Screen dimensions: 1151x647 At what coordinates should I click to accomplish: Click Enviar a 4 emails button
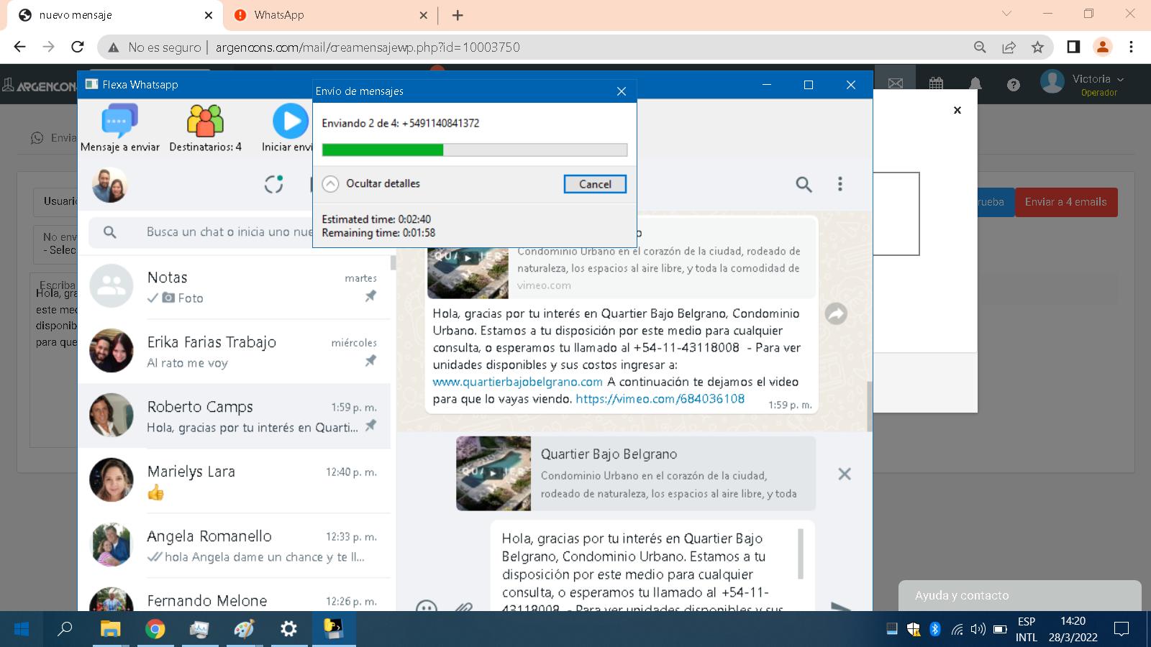[x=1066, y=202]
